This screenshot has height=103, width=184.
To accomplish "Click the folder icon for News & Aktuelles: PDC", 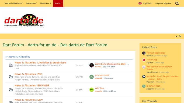I will (11, 77).
